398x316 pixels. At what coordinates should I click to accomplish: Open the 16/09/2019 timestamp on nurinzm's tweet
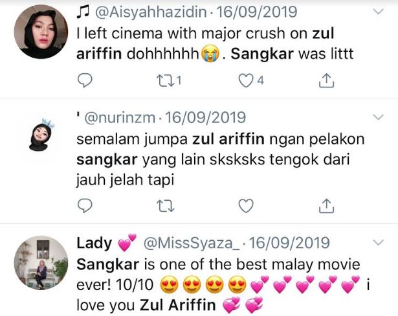[x=205, y=117]
